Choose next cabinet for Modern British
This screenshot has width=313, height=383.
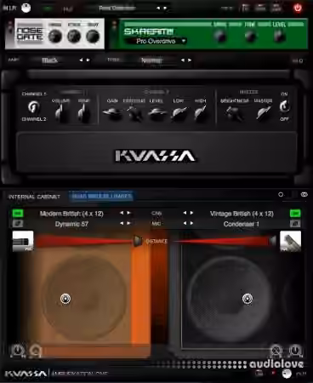128,213
